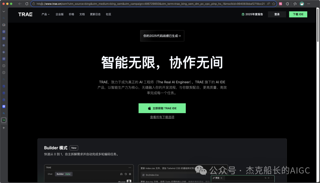320x183 pixels.
Task: Bookmark page with the star icon
Action: tap(274, 4)
